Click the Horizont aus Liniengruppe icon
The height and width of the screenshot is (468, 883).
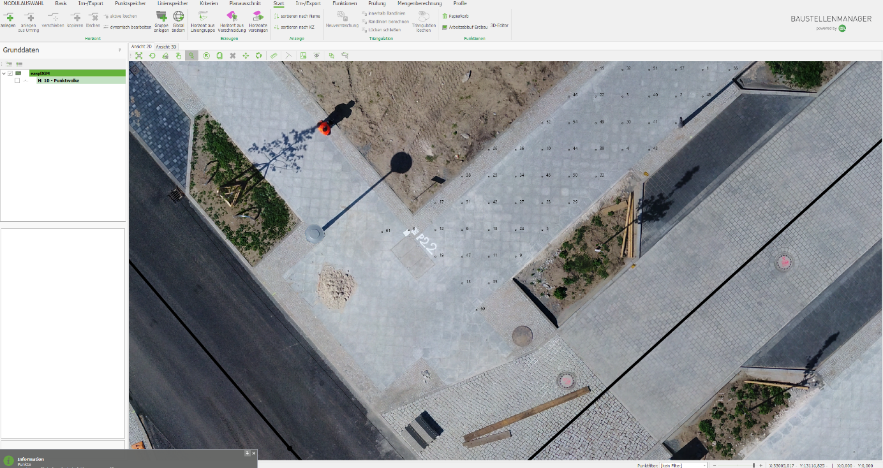[203, 15]
